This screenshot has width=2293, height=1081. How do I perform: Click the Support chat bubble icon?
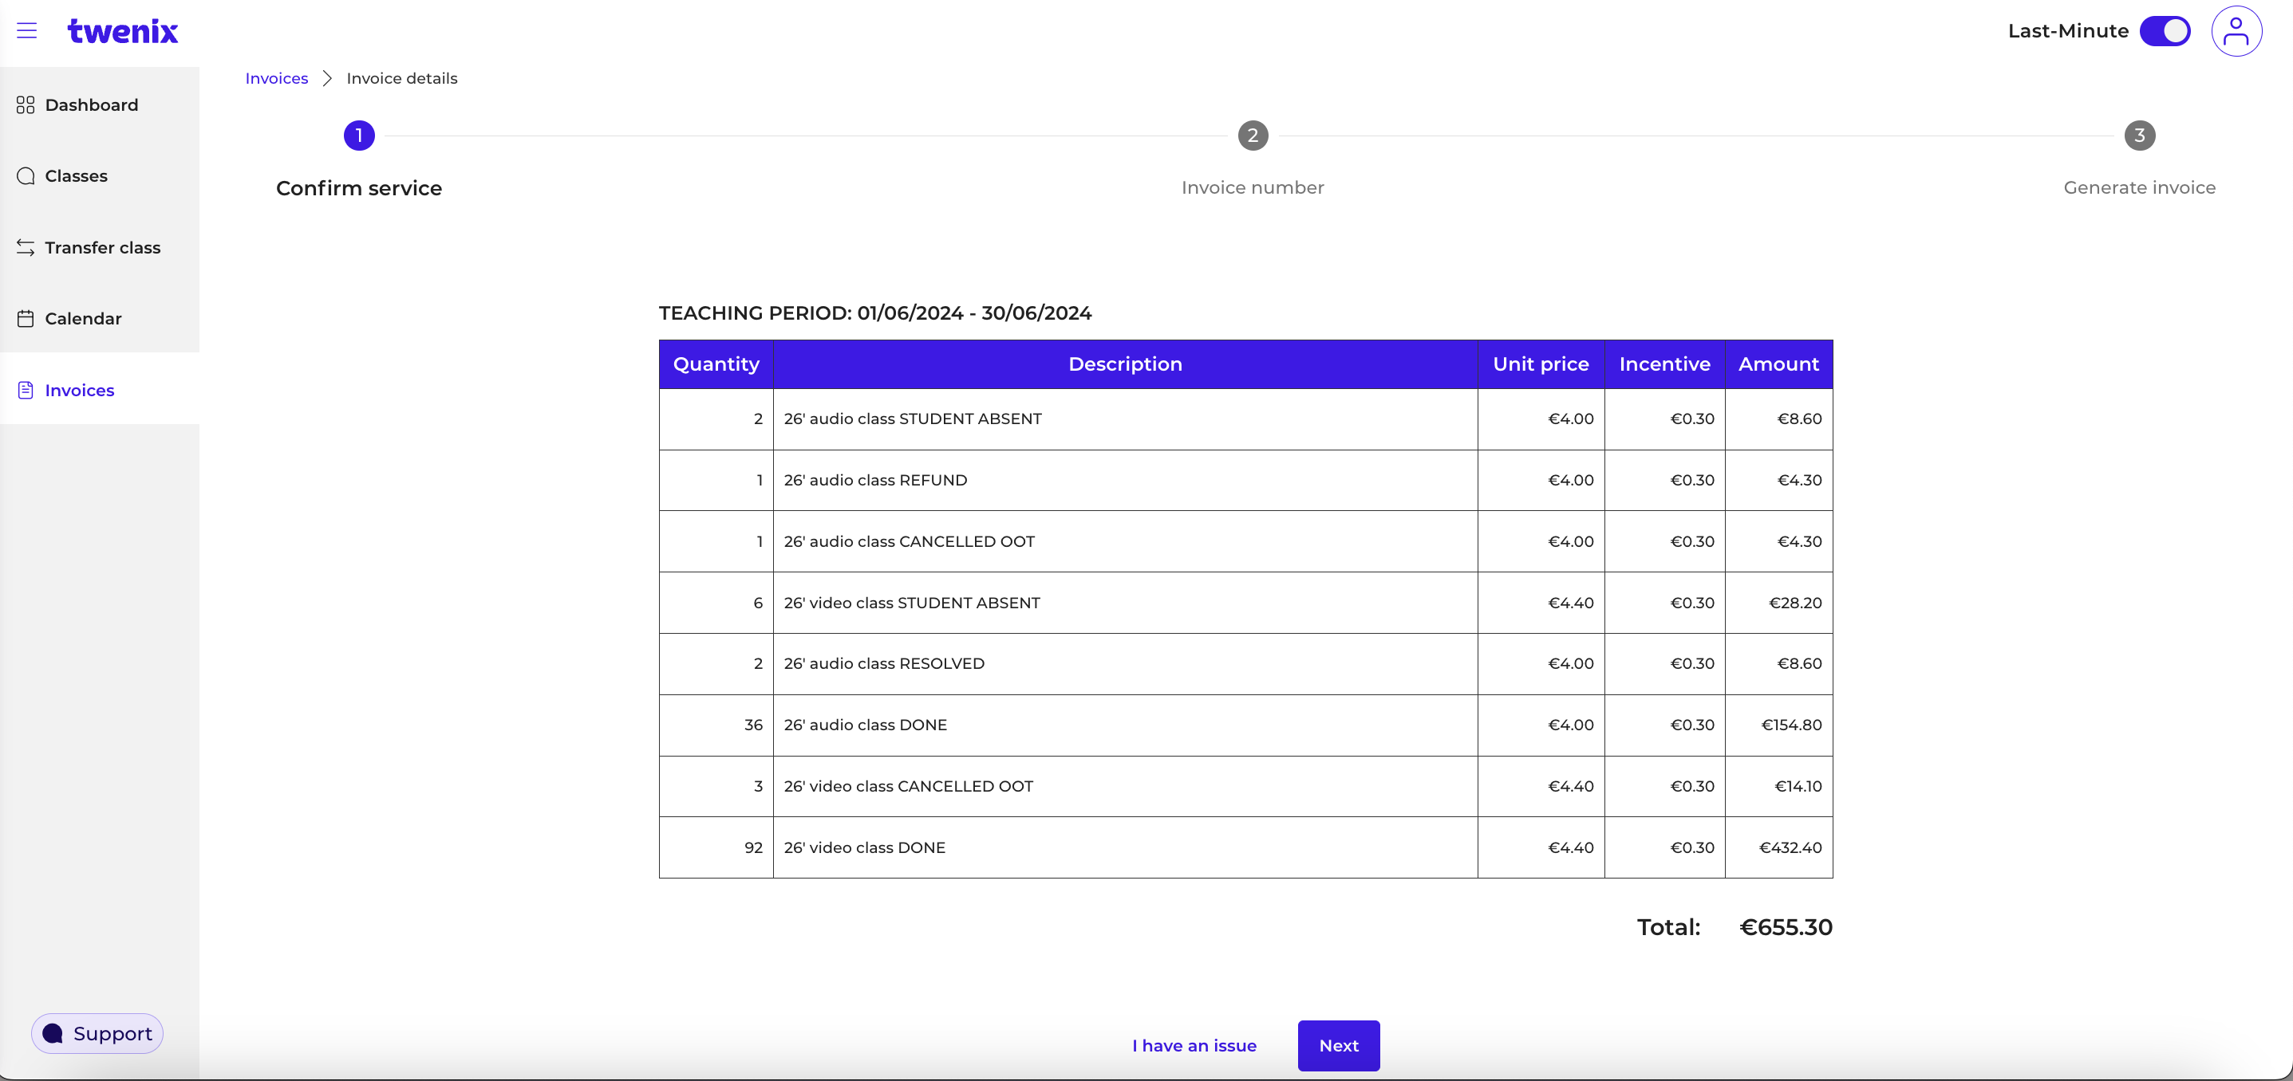pyautogui.click(x=53, y=1033)
